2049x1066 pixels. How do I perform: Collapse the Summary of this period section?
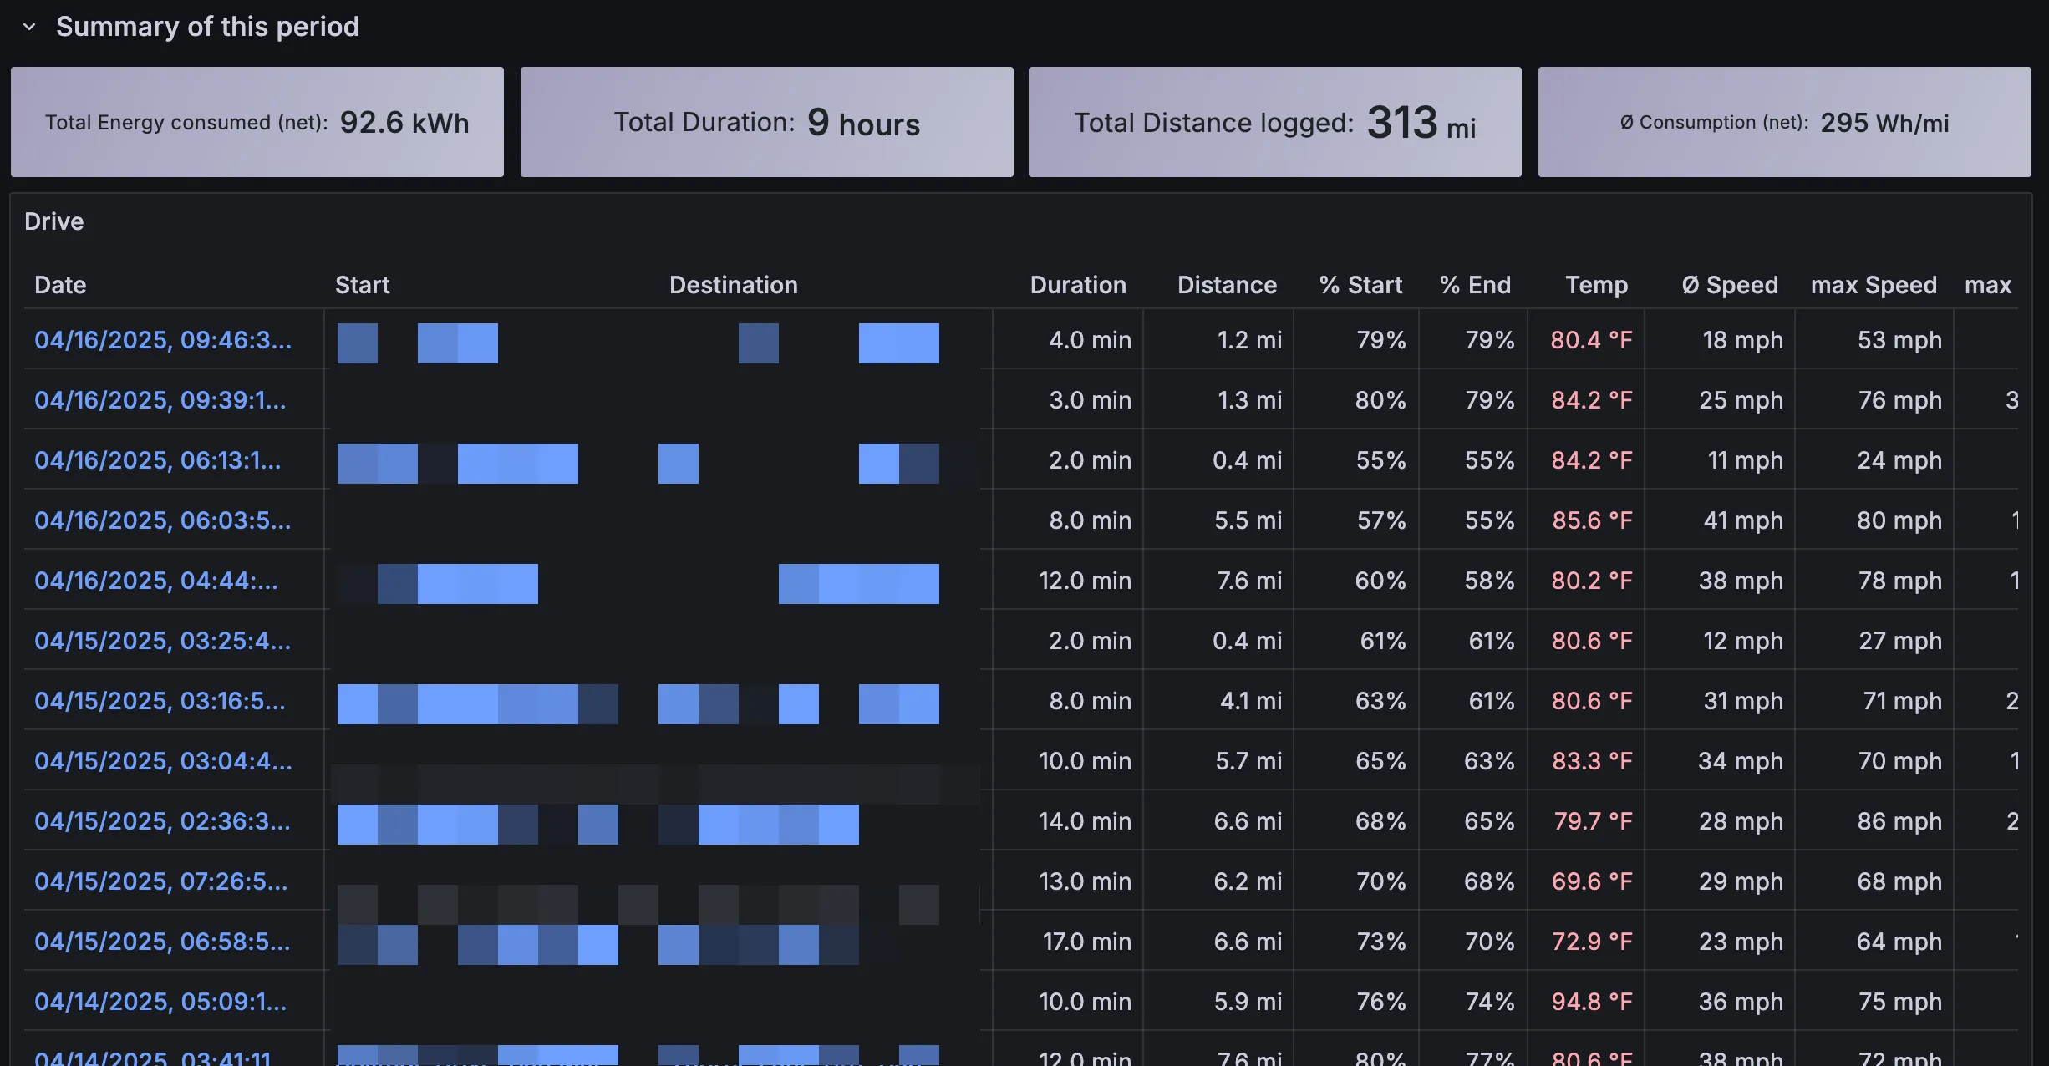(29, 27)
